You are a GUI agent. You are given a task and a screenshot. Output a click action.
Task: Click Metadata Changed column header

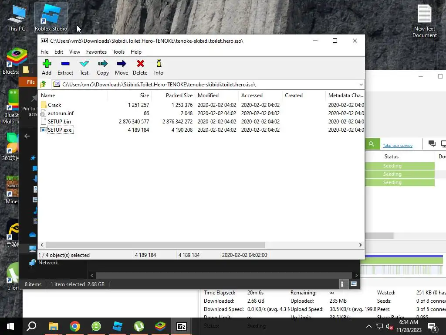[x=345, y=96]
